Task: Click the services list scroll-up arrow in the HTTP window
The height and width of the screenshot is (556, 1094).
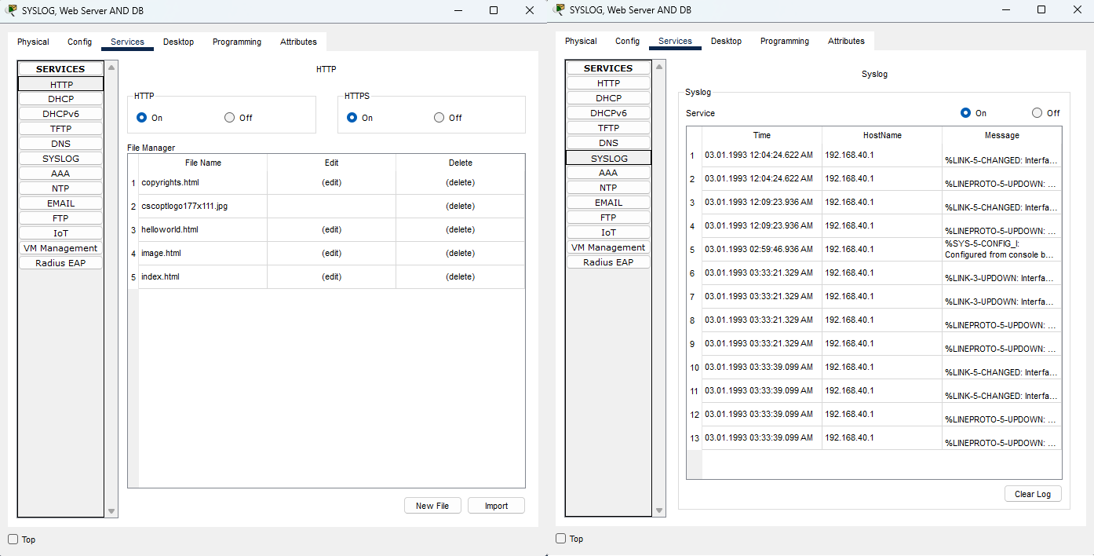Action: [x=111, y=68]
